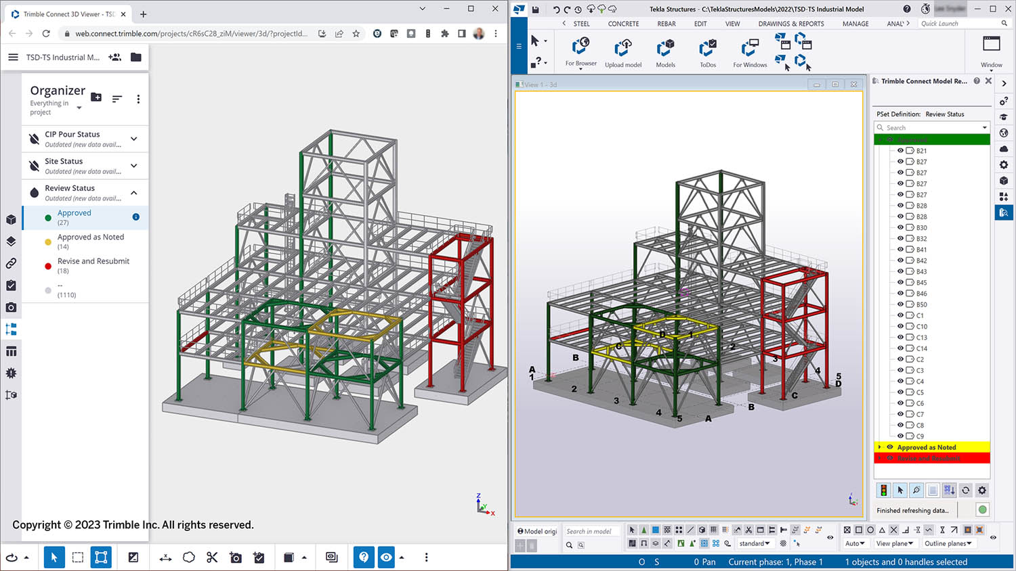
Task: Open the snapshot camera tool in Connect sidebar
Action: [x=11, y=307]
